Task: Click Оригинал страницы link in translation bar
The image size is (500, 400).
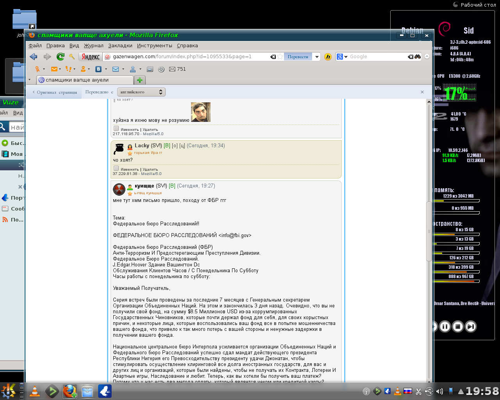Action: 55,92
